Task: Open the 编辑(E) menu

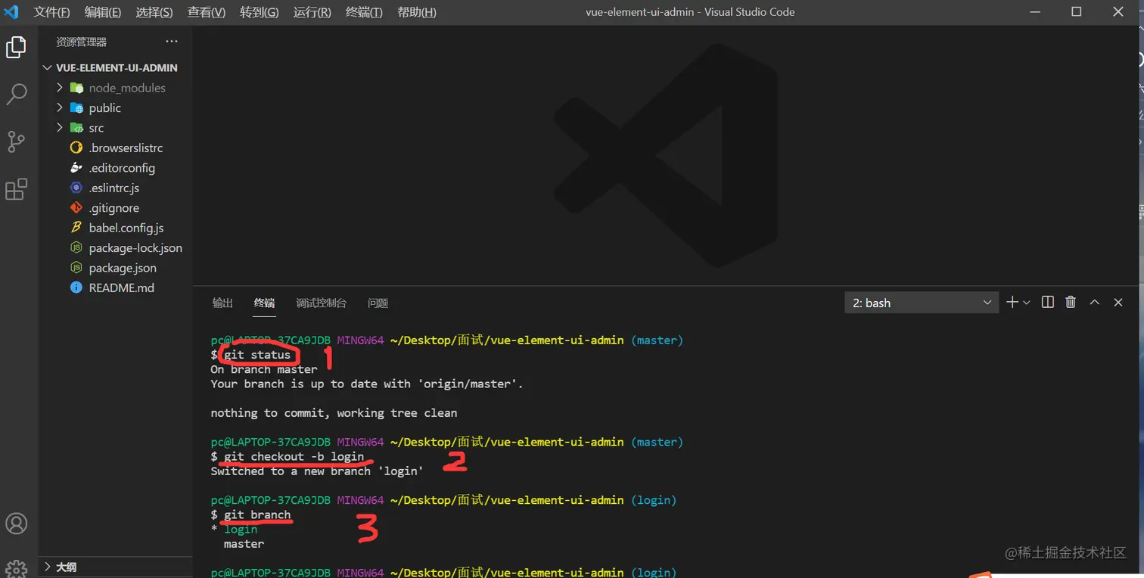Action: tap(103, 12)
